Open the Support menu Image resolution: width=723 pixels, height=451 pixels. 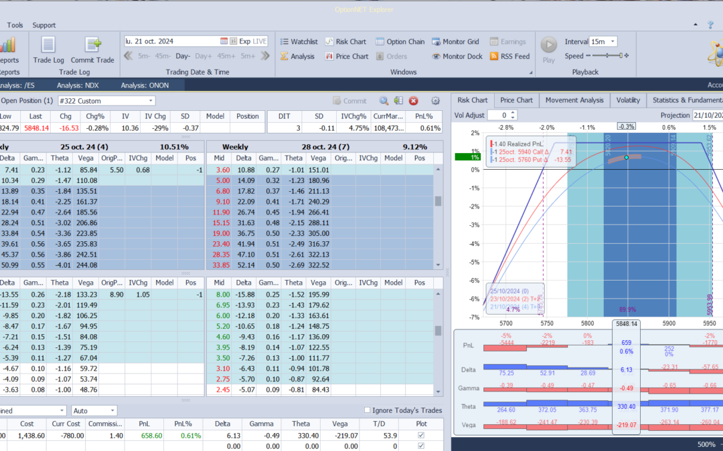[44, 25]
